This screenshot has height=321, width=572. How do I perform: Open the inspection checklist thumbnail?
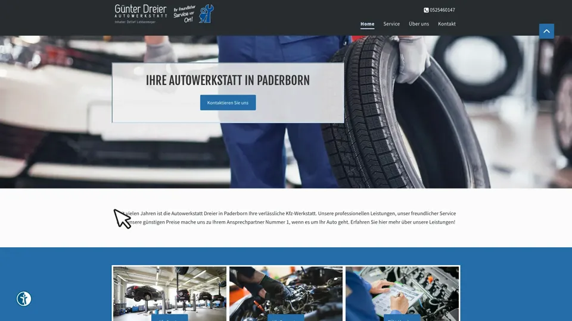point(402,294)
